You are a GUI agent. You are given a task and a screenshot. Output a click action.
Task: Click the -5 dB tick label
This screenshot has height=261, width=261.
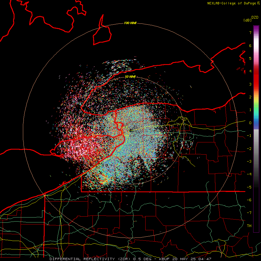[x=249, y=187]
